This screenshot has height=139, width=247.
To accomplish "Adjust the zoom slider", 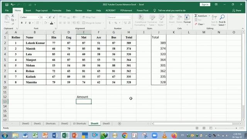I will [x=226, y=128].
